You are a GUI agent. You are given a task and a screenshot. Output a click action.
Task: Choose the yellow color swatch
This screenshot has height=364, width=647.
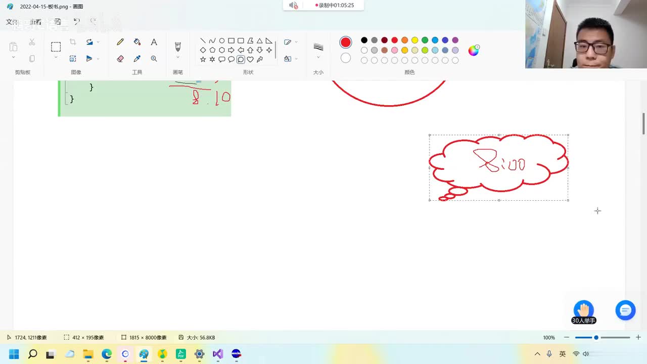[x=414, y=40]
